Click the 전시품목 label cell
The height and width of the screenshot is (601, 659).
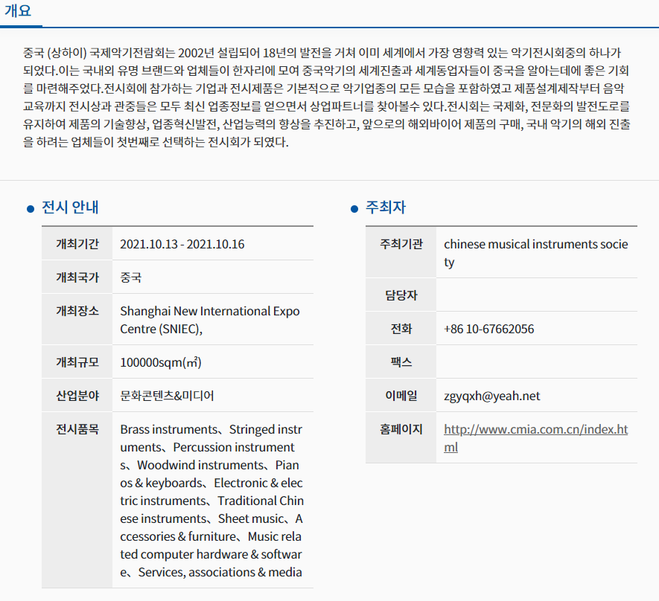tap(77, 500)
